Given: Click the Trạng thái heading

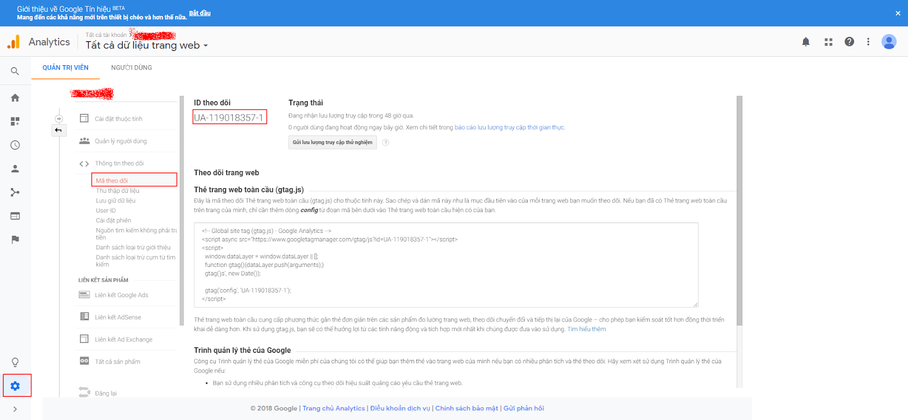Looking at the screenshot, I should (305, 103).
